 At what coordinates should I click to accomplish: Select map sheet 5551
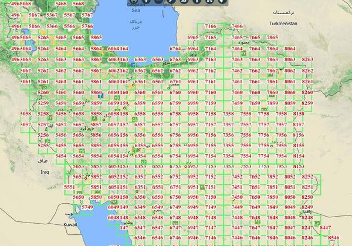[69, 187]
